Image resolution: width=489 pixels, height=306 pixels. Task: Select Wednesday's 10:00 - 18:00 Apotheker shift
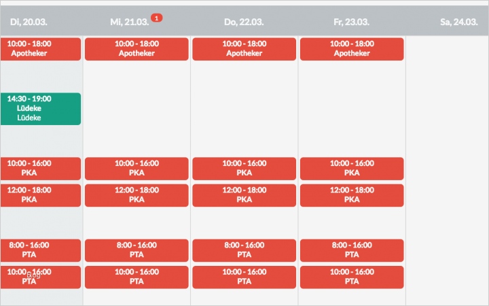pos(137,49)
